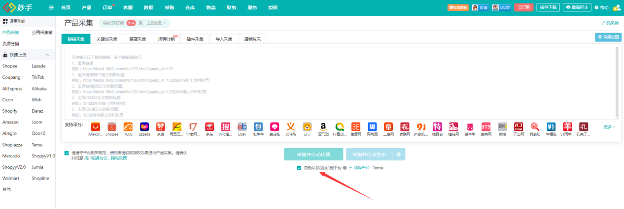
Task: Switch to the 整店采集 tab
Action: 138,39
